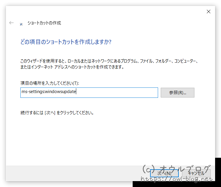Click the ms-settings:windowsupdate text in the field

click(49, 92)
